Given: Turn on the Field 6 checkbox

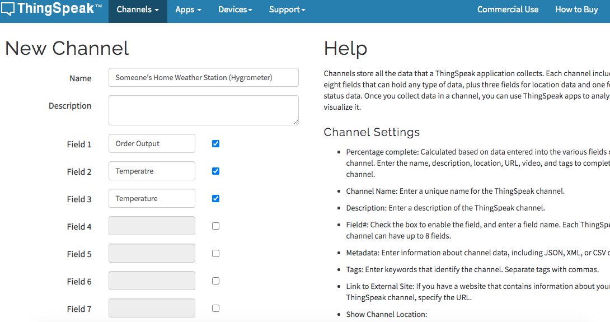Looking at the screenshot, I should [216, 281].
